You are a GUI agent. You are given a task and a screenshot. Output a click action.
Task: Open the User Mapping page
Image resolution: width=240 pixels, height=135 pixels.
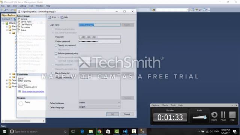tap(26, 24)
